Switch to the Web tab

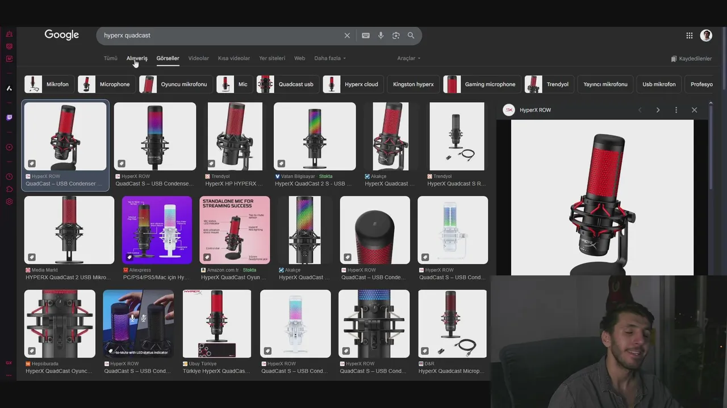pyautogui.click(x=299, y=58)
